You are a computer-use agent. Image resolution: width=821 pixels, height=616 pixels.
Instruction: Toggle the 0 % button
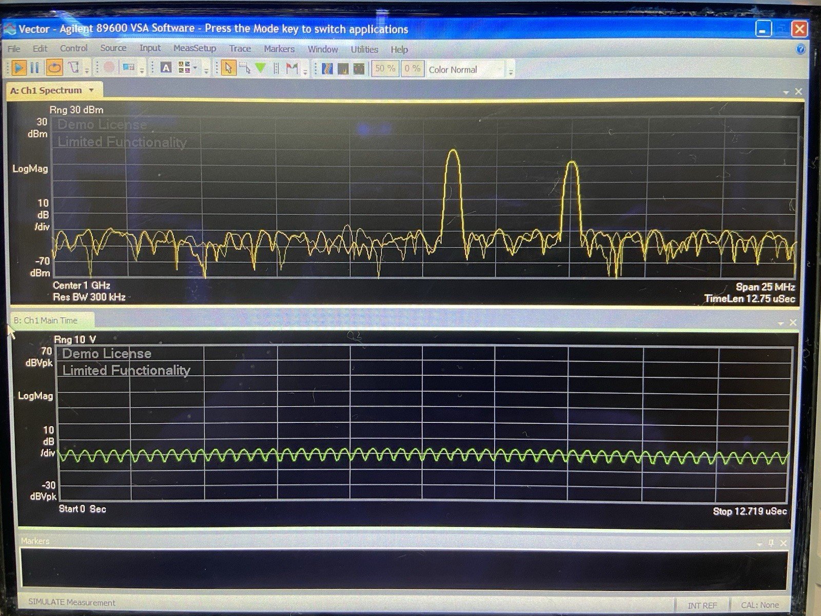[412, 68]
